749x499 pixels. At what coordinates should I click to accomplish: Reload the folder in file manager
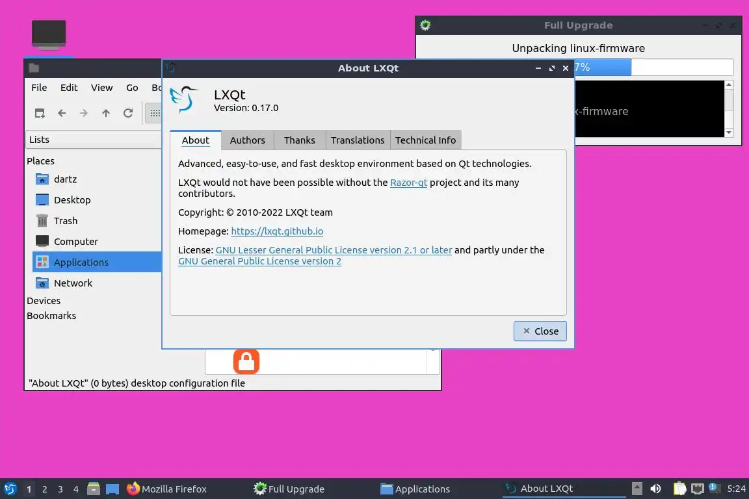pyautogui.click(x=128, y=113)
